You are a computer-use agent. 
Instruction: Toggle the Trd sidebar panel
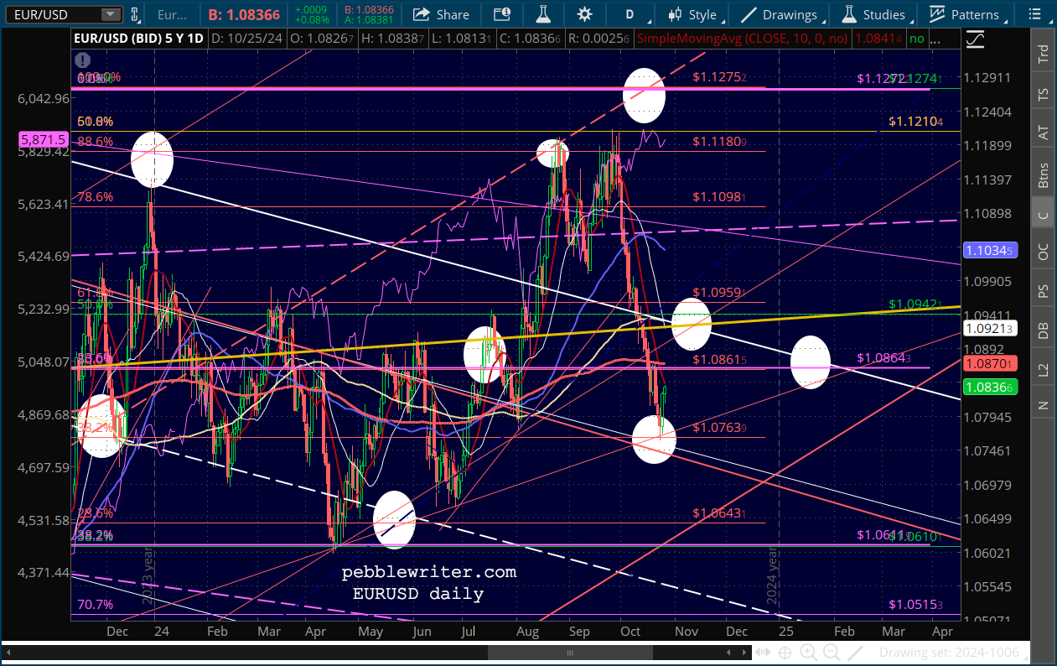click(1043, 55)
